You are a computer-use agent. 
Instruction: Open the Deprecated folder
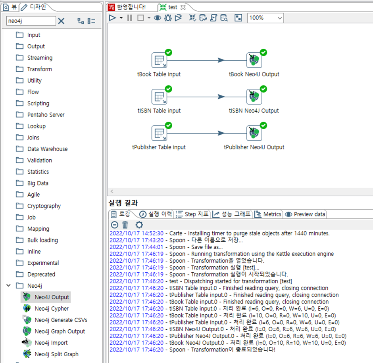point(35,274)
